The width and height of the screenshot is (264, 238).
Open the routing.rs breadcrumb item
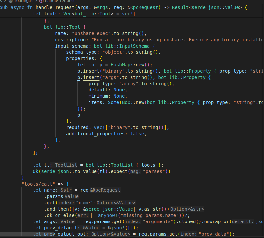pyautogui.click(x=23, y=1)
